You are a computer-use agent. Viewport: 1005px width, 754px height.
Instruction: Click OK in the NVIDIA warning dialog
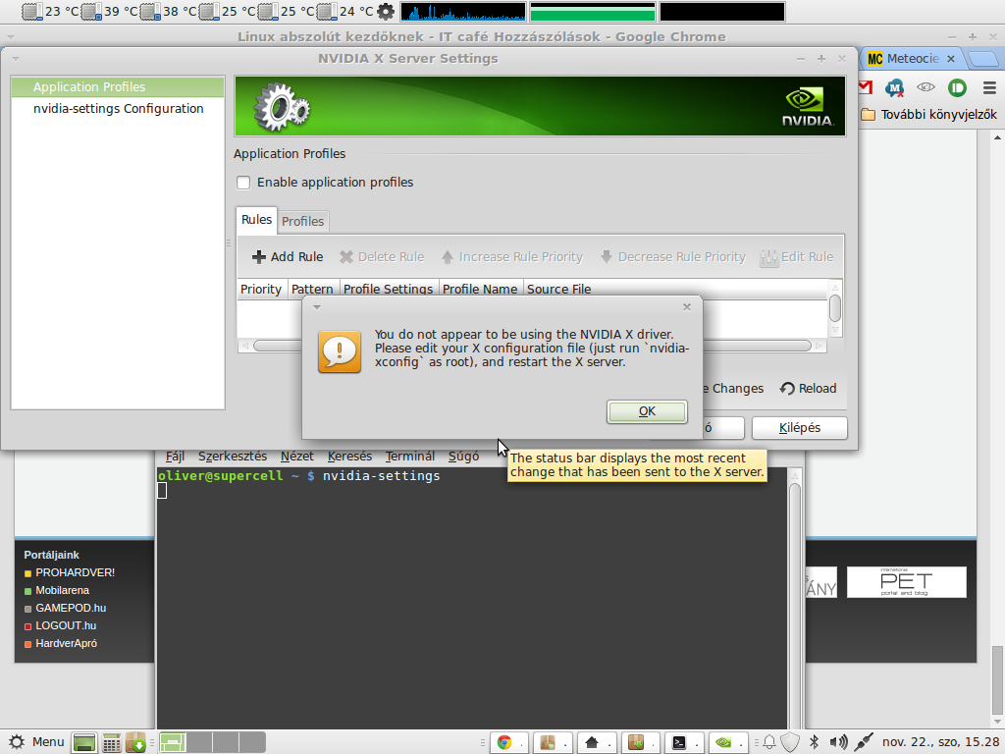pyautogui.click(x=647, y=411)
